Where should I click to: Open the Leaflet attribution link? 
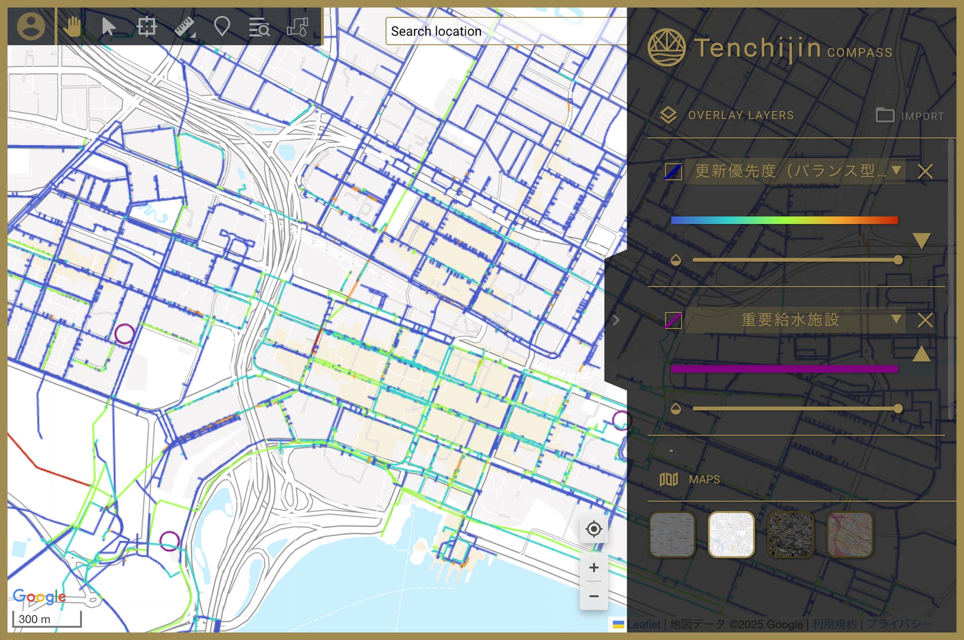644,624
